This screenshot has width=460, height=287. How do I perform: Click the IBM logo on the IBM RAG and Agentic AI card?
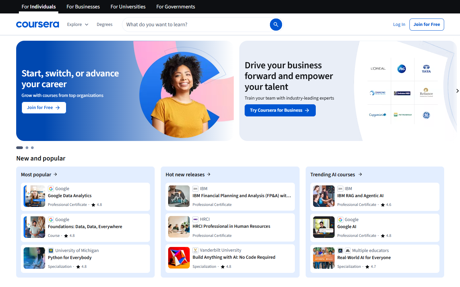340,189
